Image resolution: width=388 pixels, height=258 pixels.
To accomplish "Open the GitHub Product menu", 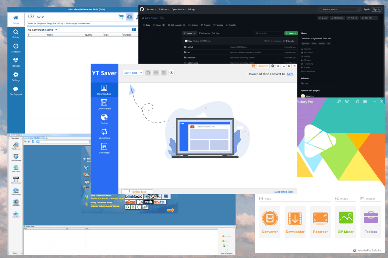I will point(150,9).
